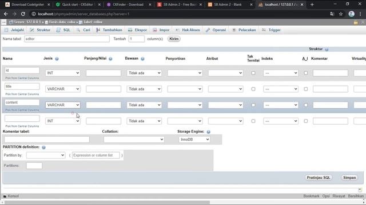Open help icon next to Jenis
This screenshot has height=205, width=366.
pos(57,59)
